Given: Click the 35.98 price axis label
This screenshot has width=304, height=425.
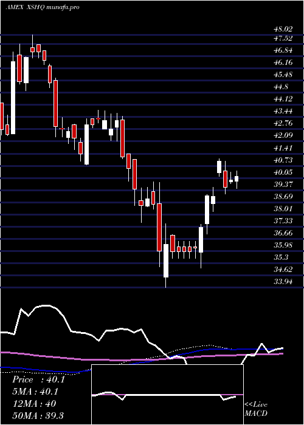Looking at the screenshot, I should pos(283,245).
